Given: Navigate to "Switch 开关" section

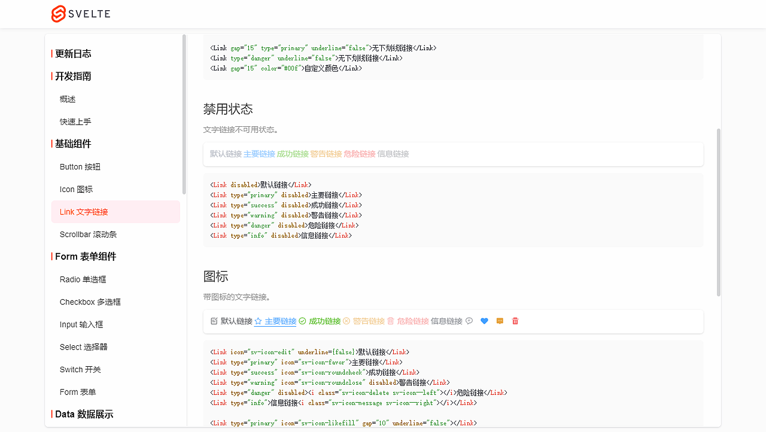Looking at the screenshot, I should click(80, 369).
